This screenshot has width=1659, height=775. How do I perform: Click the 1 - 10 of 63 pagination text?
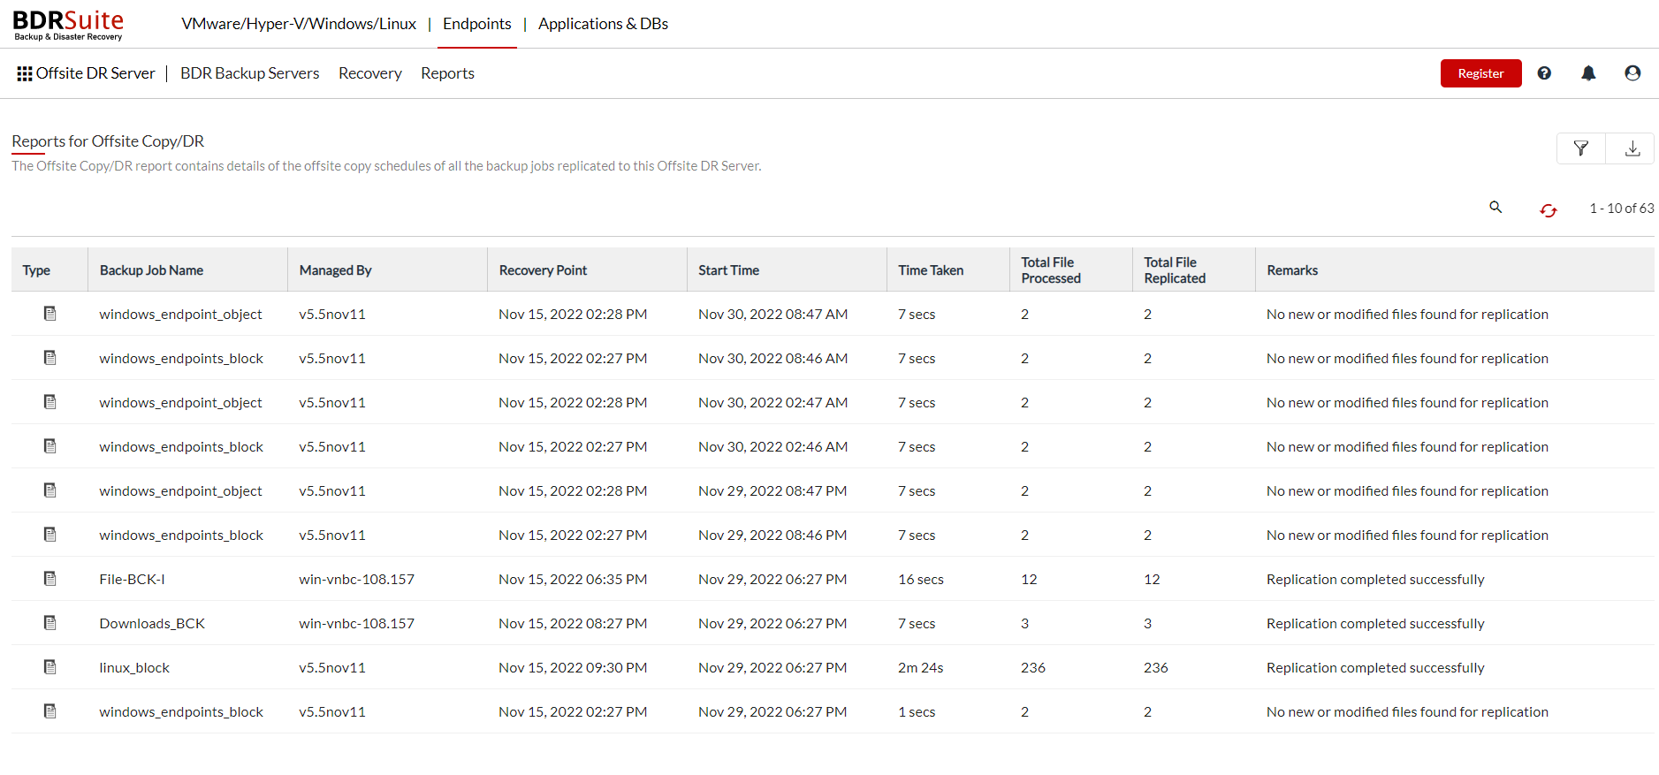click(1621, 208)
